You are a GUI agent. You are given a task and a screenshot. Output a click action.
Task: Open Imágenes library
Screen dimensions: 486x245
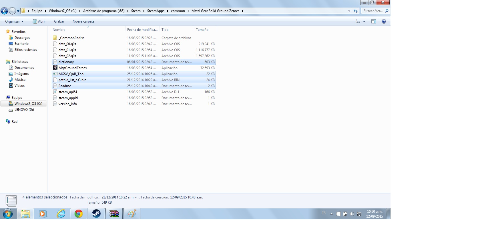[x=22, y=74]
